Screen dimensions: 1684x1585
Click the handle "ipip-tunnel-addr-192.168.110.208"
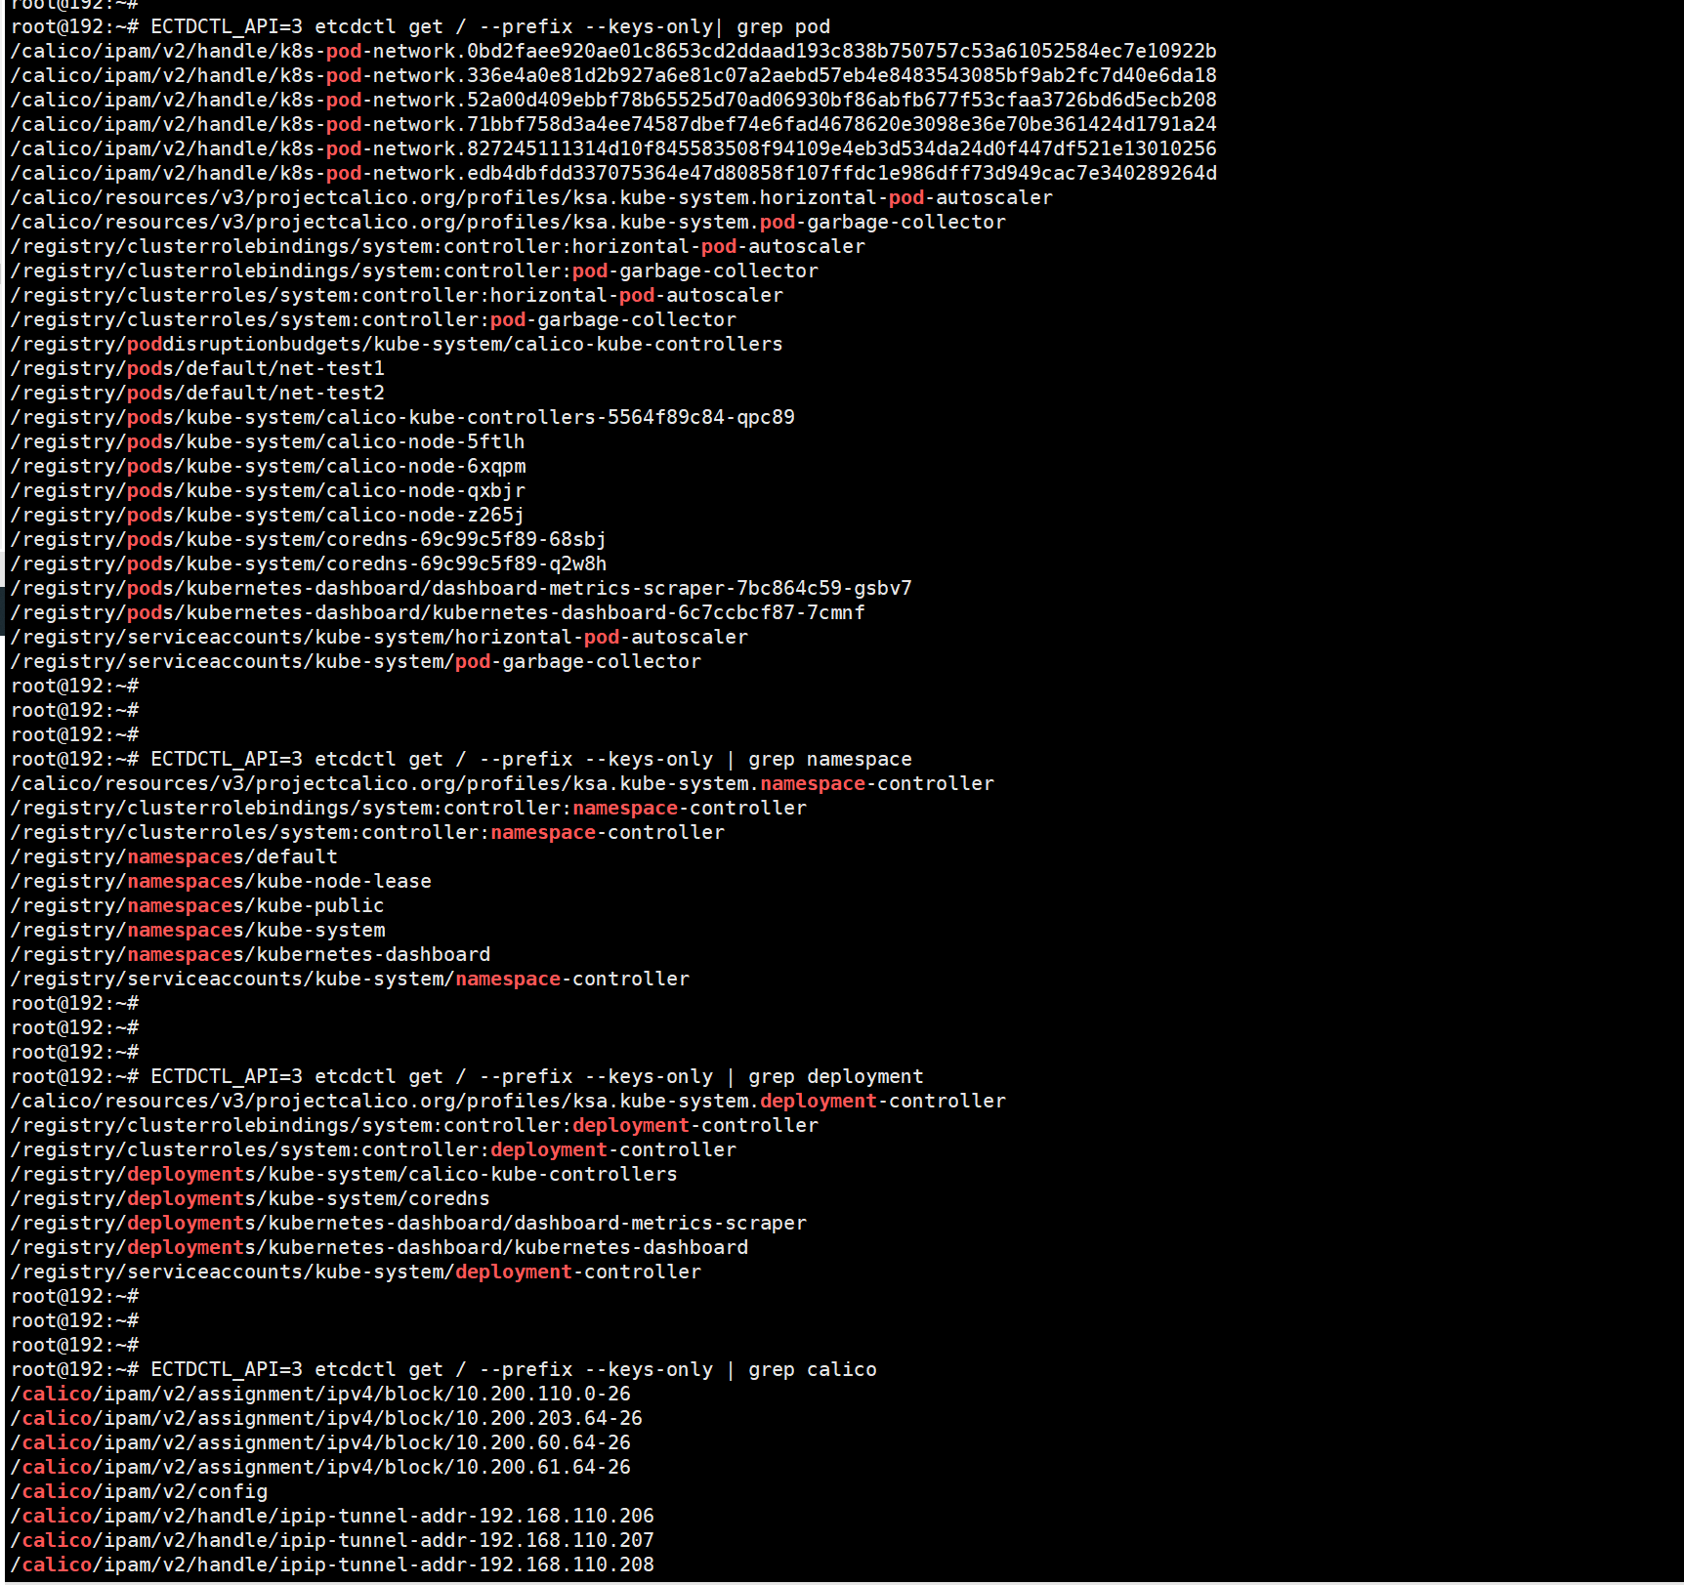[x=332, y=1564]
